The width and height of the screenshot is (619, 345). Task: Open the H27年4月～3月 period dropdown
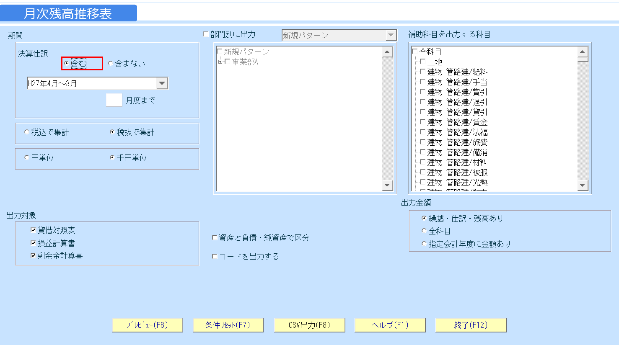tap(163, 83)
